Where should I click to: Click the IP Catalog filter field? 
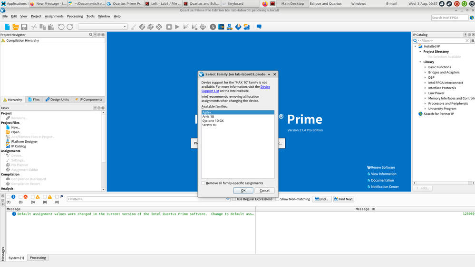[x=441, y=40]
